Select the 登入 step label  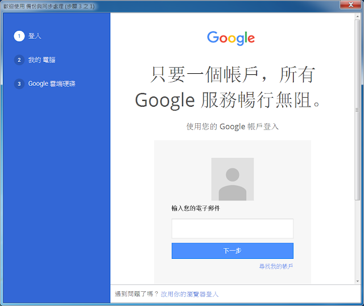point(35,36)
